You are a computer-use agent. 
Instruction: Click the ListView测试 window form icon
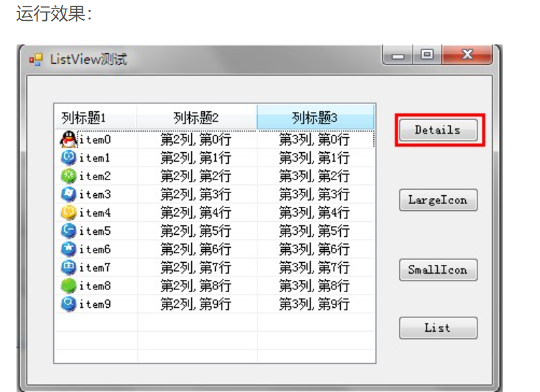36,60
